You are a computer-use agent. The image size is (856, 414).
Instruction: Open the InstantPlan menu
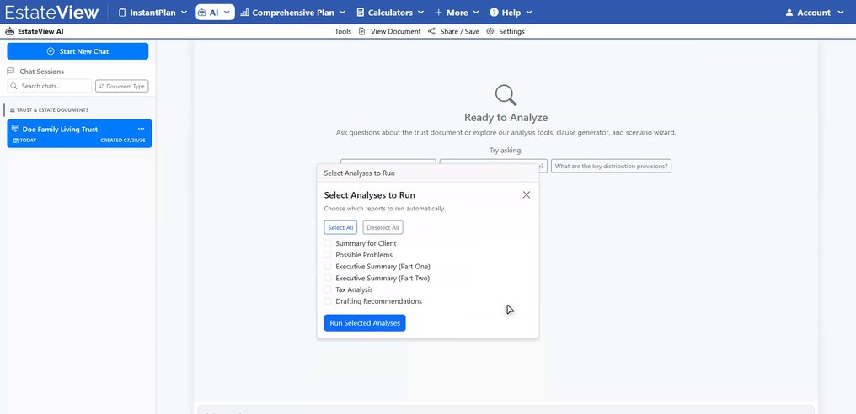[x=152, y=13]
